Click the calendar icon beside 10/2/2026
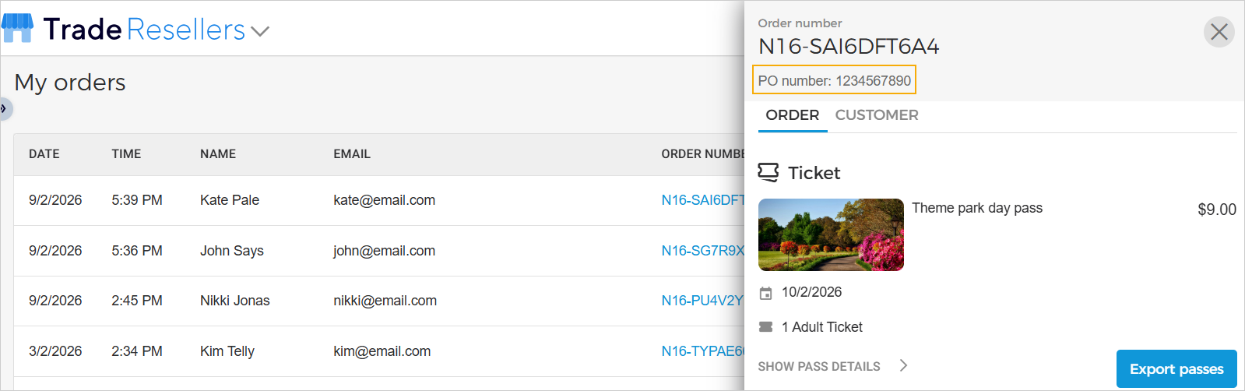1245x391 pixels. [766, 293]
